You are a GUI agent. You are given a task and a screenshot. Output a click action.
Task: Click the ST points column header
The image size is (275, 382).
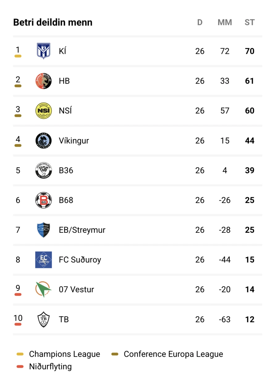(x=249, y=22)
